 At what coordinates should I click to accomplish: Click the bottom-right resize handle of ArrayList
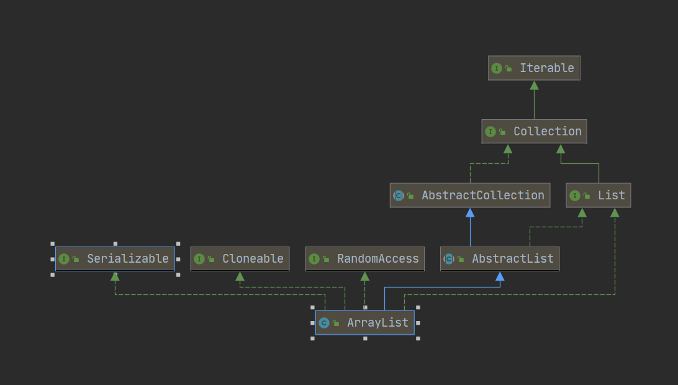[418, 338]
